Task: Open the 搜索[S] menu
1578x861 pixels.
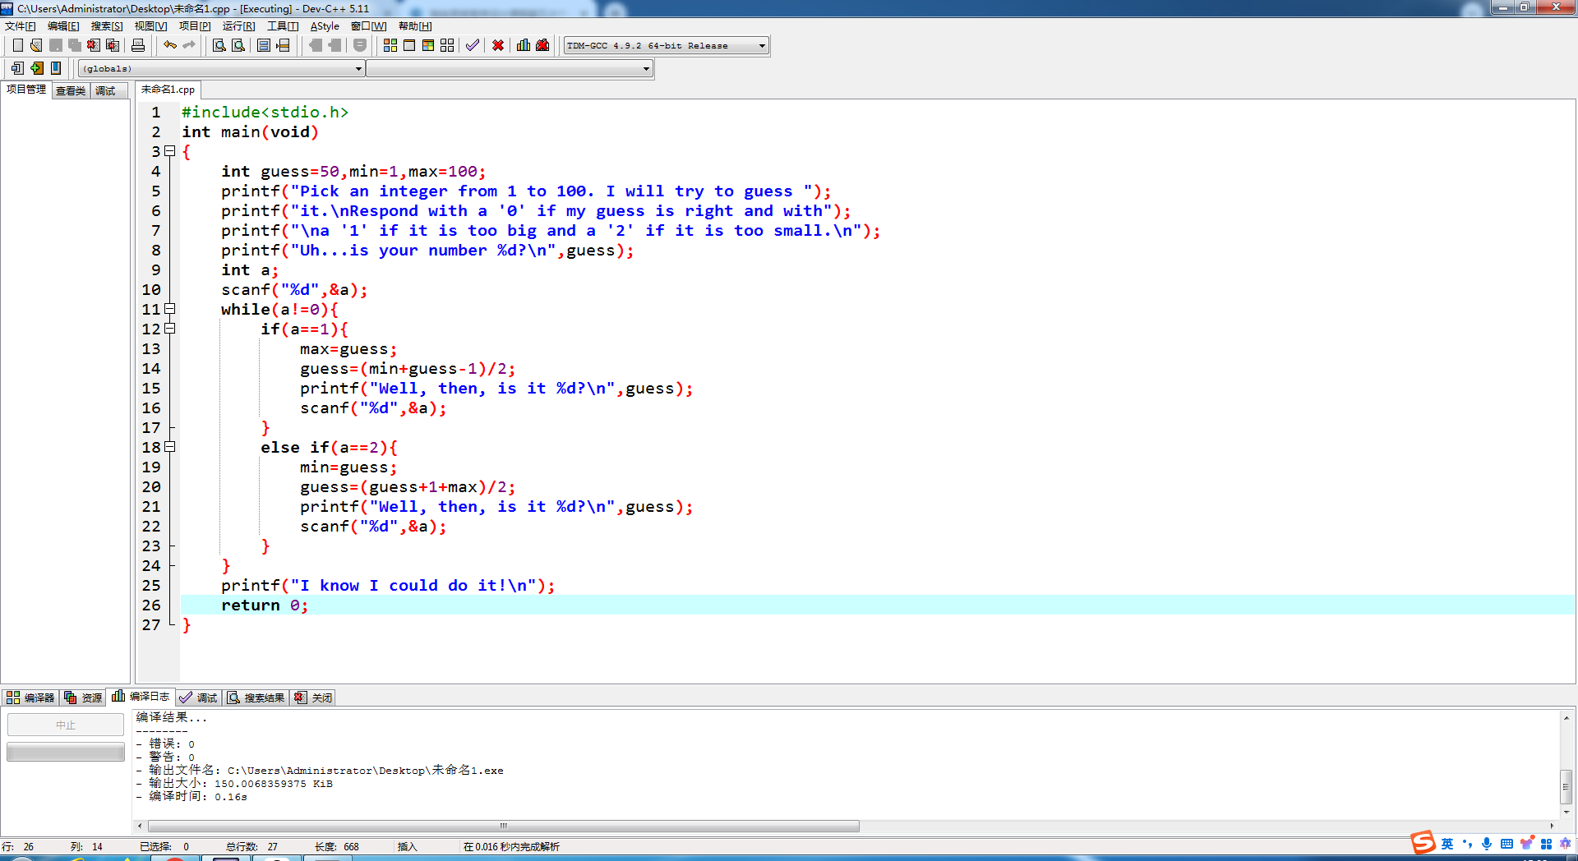Action: 107,26
